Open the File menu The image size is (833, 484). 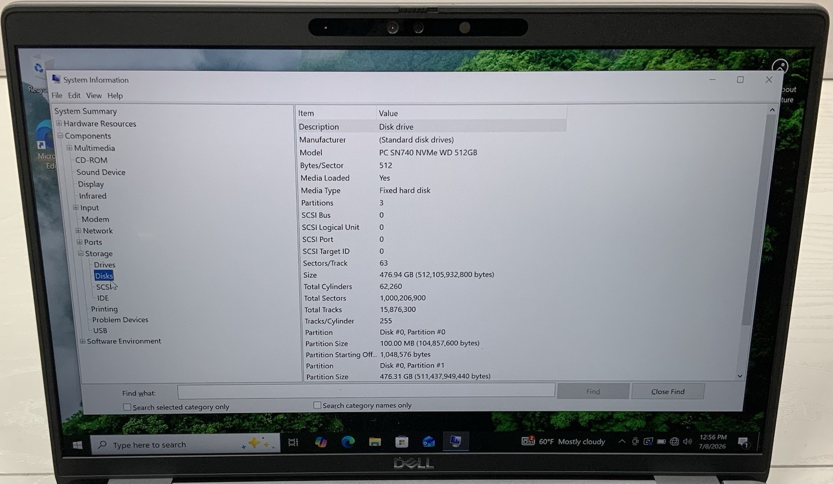point(57,95)
